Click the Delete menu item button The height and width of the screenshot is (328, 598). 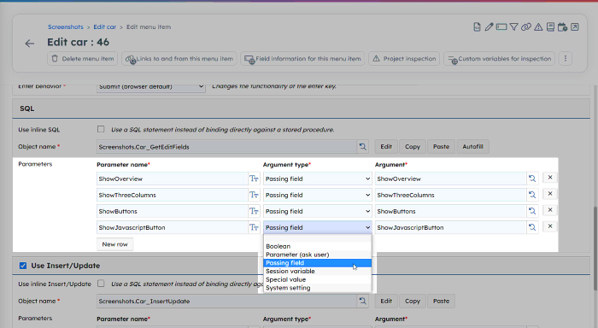[82, 59]
